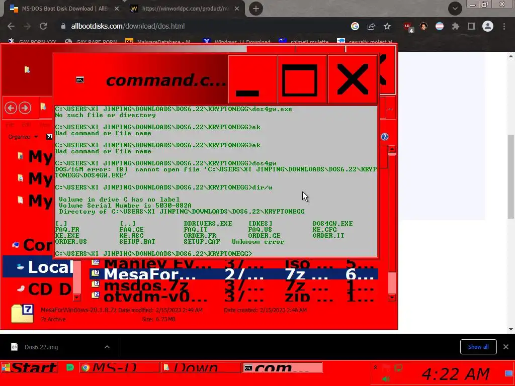Click SETUP.BAT in the console listing
The height and width of the screenshot is (386, 515).
tap(137, 242)
